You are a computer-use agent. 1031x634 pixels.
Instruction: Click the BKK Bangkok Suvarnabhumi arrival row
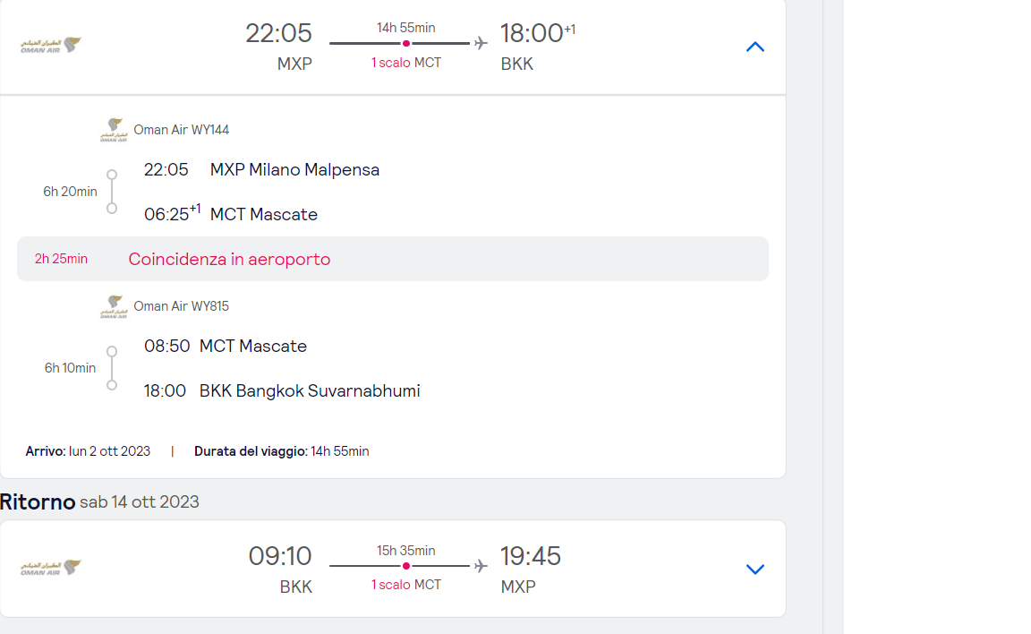coord(310,390)
